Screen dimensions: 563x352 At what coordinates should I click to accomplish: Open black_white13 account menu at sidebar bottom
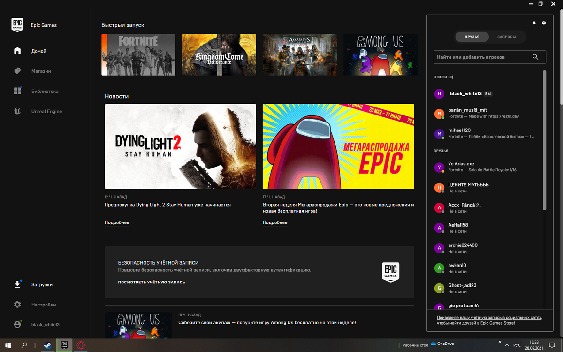click(45, 324)
